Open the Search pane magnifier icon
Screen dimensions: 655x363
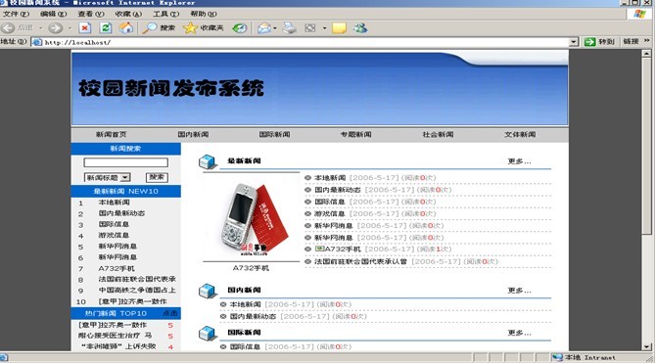[149, 28]
